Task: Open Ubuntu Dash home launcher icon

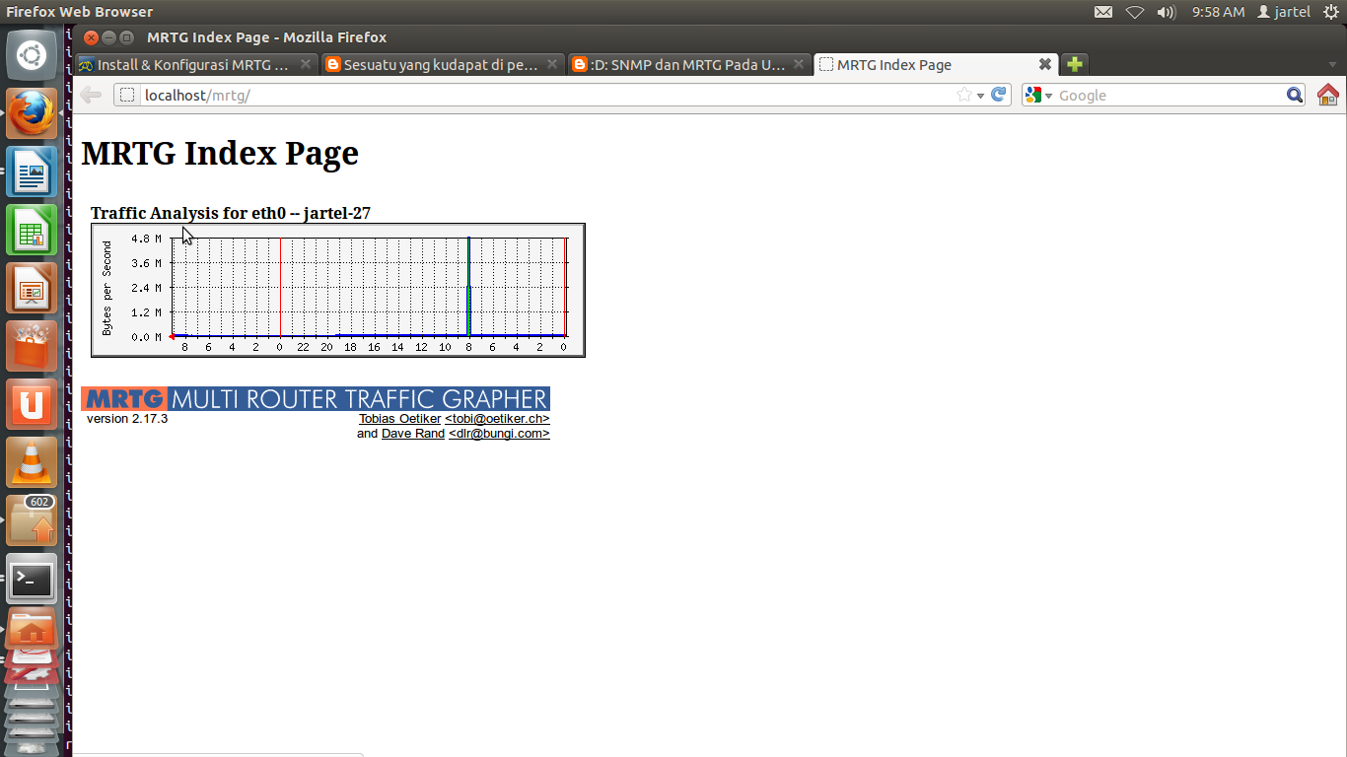Action: 32,55
